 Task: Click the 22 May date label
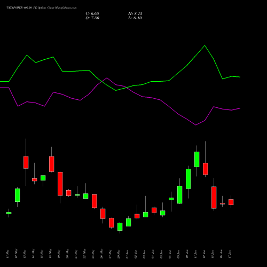(x=84, y=254)
